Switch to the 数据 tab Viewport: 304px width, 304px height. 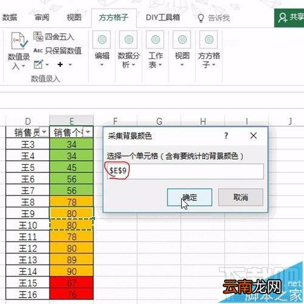tap(9, 18)
